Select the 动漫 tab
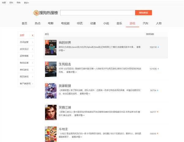Image resolution: width=184 pixels, height=142 pixels. coord(93,23)
